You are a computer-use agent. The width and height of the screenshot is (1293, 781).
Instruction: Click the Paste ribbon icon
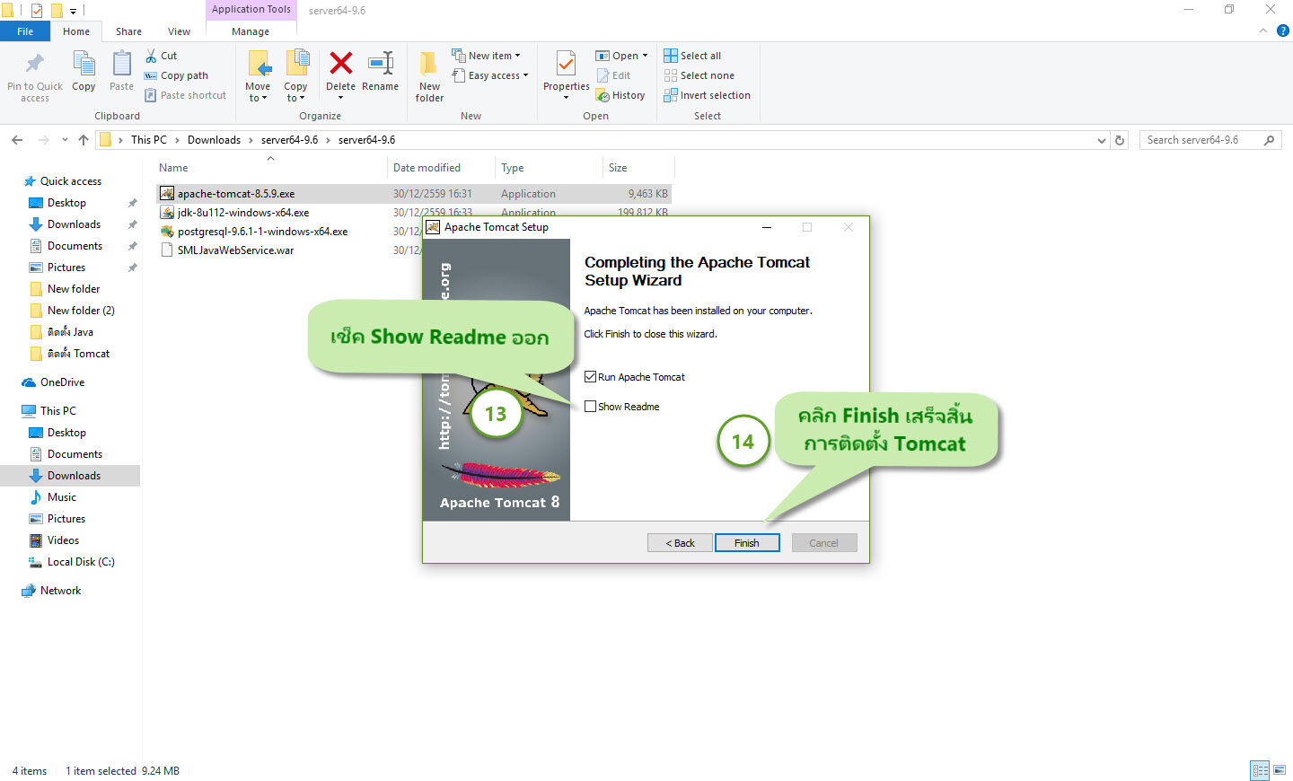(x=121, y=65)
